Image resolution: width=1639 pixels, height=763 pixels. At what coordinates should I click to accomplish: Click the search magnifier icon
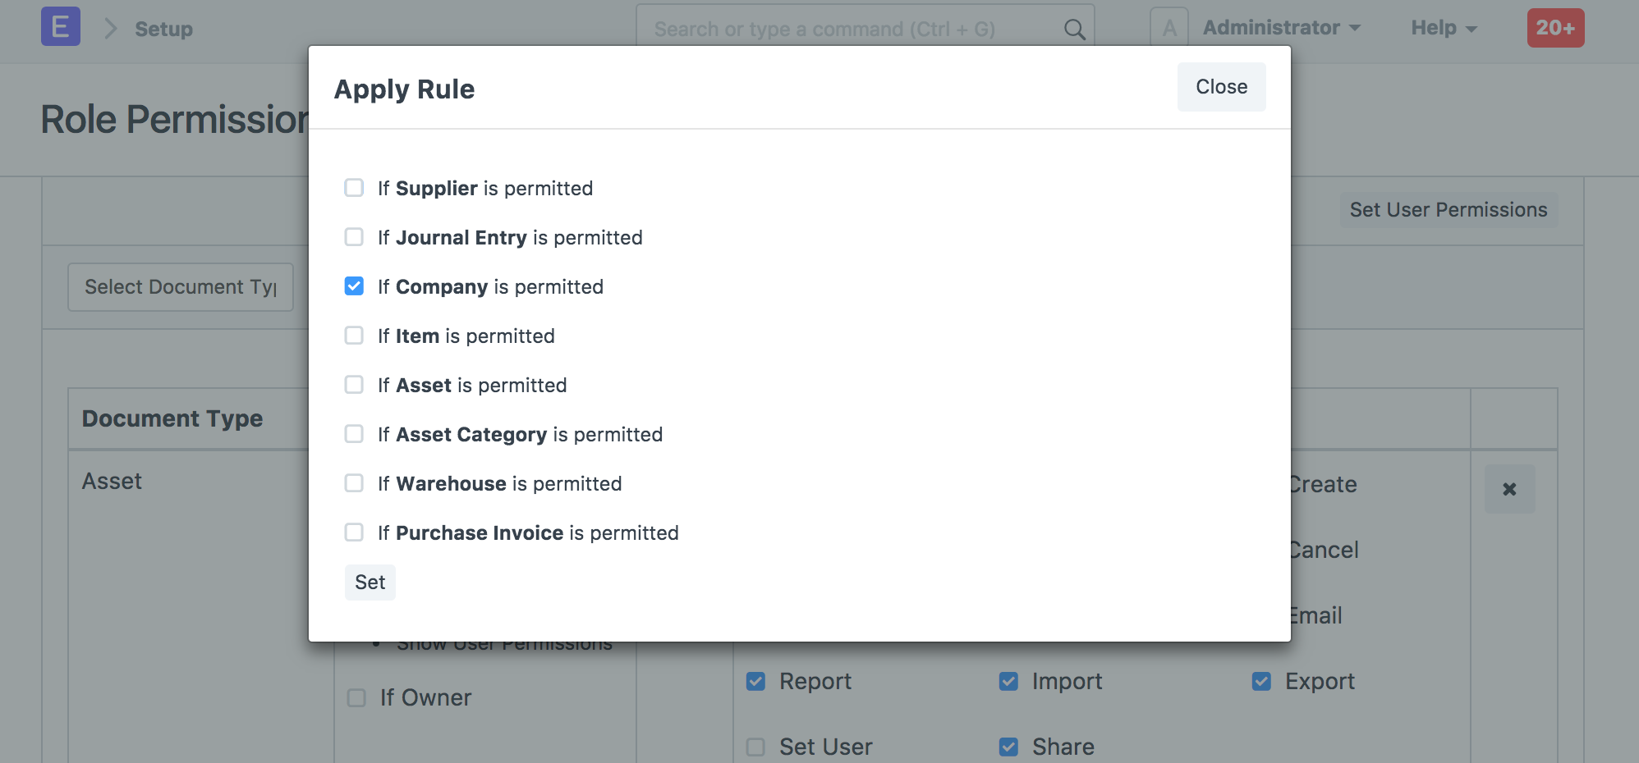click(x=1074, y=30)
